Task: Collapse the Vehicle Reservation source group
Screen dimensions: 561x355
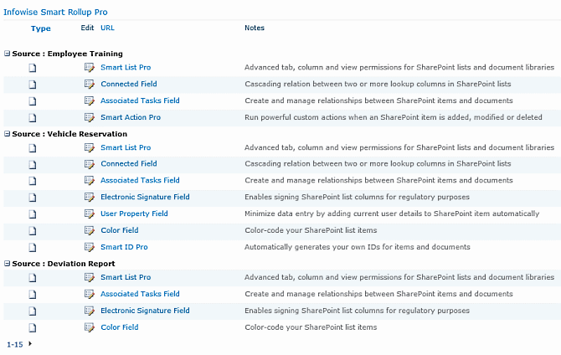Action: tap(7, 133)
